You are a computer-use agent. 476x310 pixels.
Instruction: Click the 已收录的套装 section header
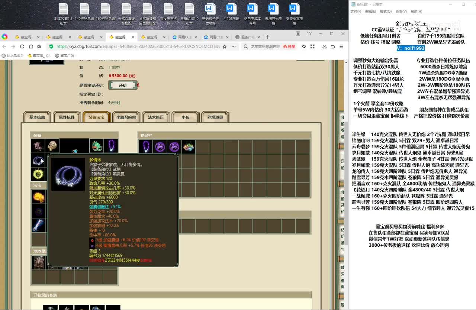click(x=171, y=295)
